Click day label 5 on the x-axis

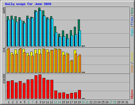(25, 102)
